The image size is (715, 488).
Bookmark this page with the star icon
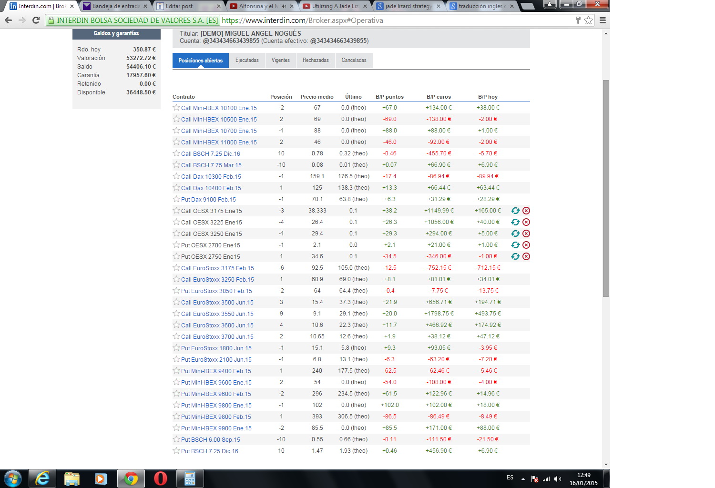click(589, 20)
